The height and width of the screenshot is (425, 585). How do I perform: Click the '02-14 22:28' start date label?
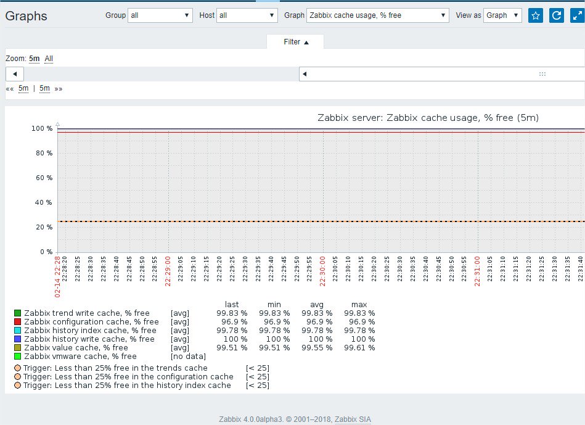57,277
